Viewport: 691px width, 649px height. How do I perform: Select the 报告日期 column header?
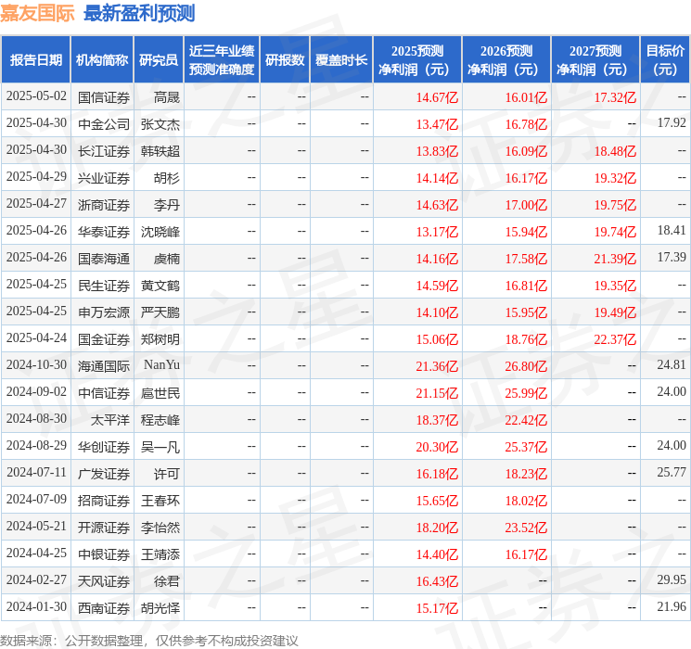(x=35, y=60)
